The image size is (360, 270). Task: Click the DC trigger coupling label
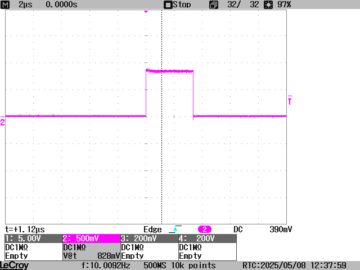click(x=238, y=229)
